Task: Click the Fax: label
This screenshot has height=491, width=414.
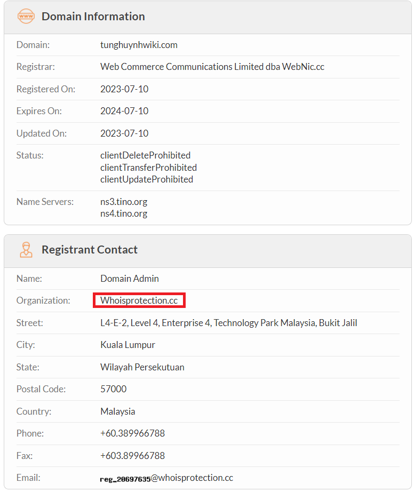Action: click(x=25, y=456)
